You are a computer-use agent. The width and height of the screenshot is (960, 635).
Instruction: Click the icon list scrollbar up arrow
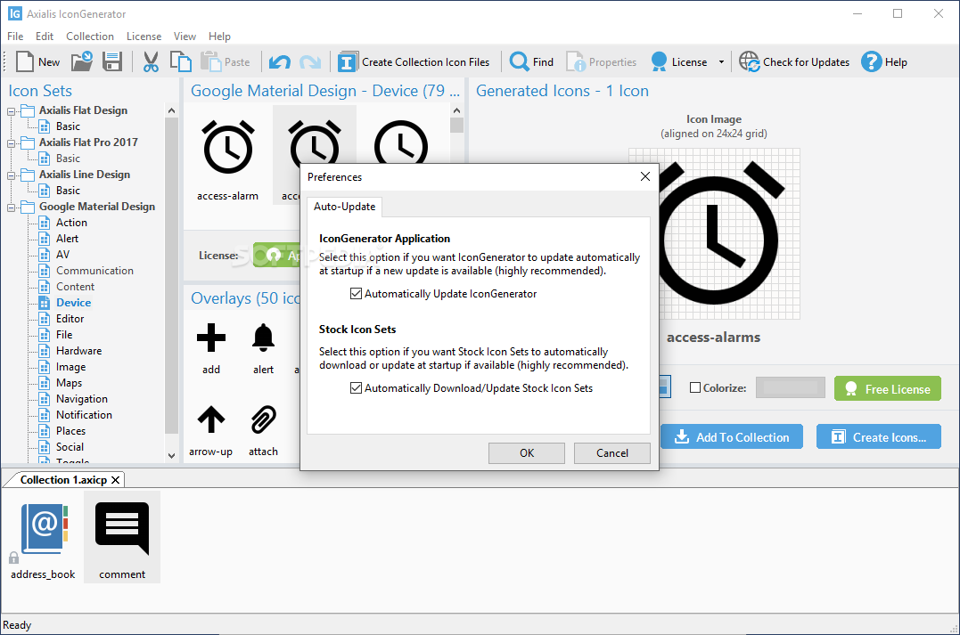tap(456, 110)
